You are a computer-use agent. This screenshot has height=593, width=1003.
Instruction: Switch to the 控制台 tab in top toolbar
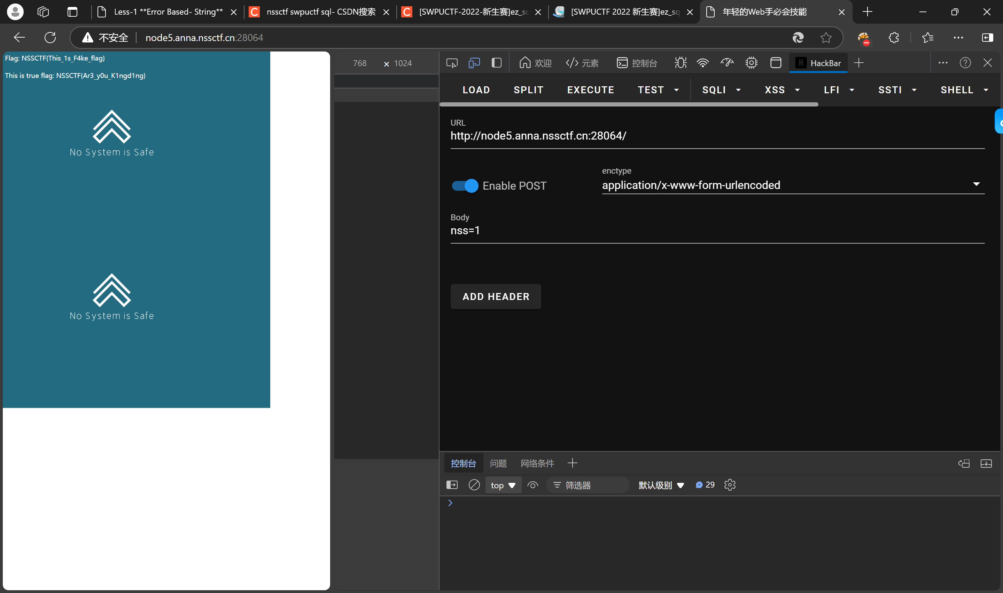(x=637, y=63)
